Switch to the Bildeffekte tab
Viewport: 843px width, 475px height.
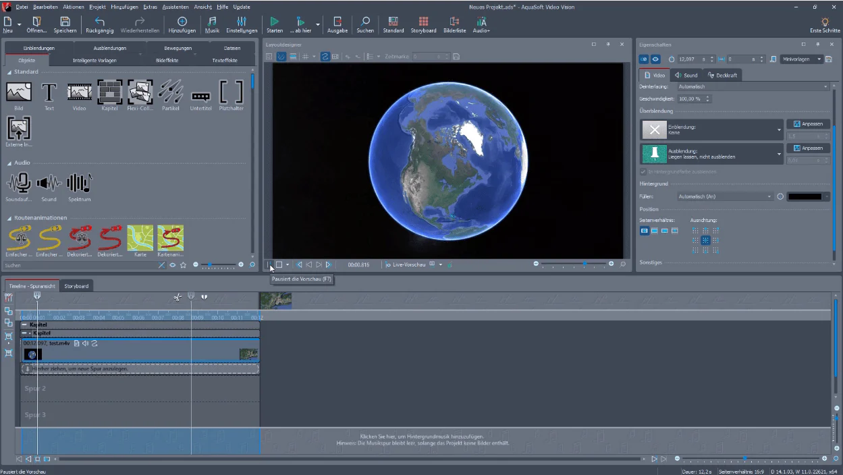coord(167,60)
